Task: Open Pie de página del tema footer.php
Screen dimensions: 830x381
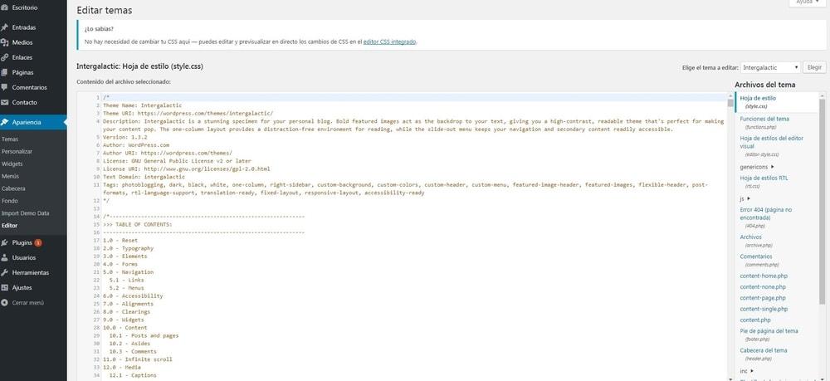Action: click(769, 335)
